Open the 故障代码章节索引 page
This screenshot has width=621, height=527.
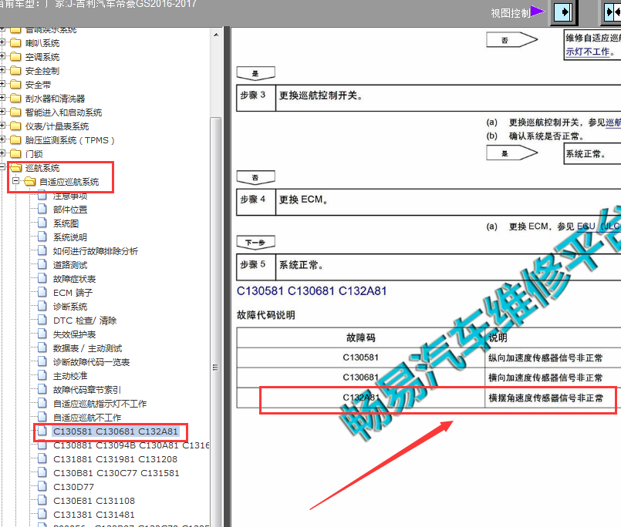tap(87, 390)
